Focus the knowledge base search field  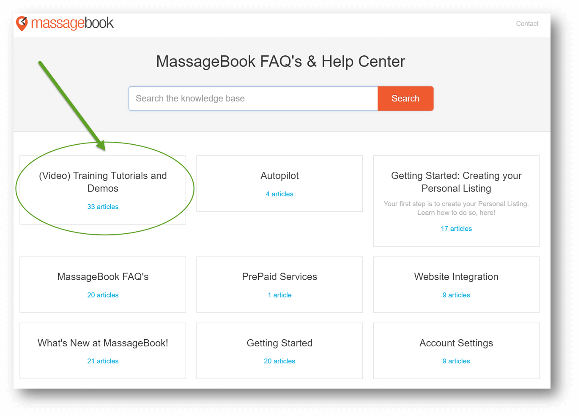tap(253, 98)
